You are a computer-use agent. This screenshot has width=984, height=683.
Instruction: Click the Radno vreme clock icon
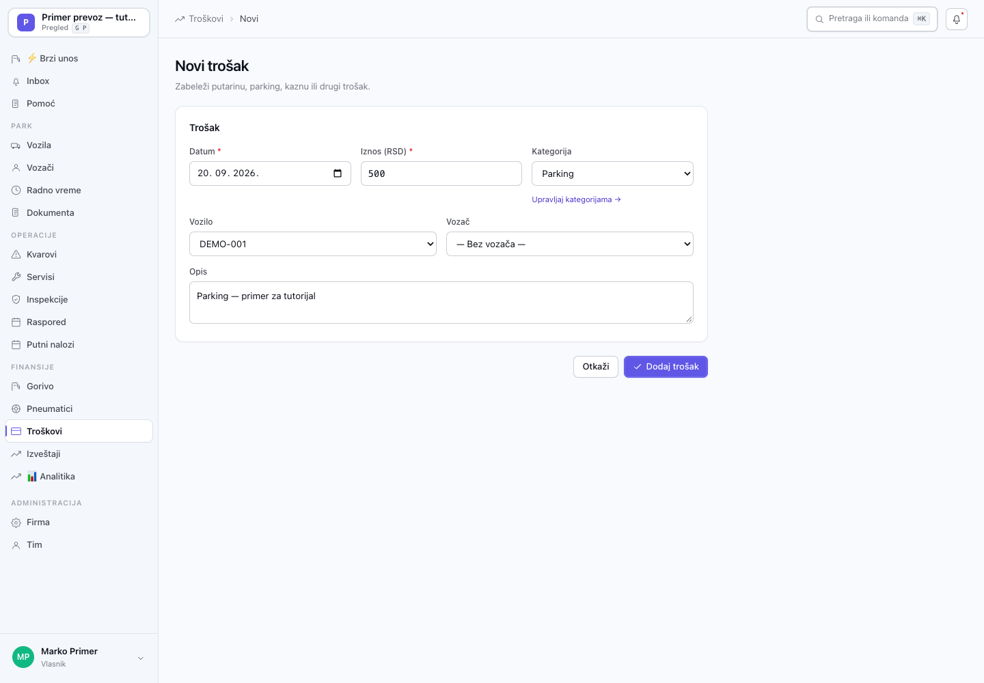tap(16, 191)
